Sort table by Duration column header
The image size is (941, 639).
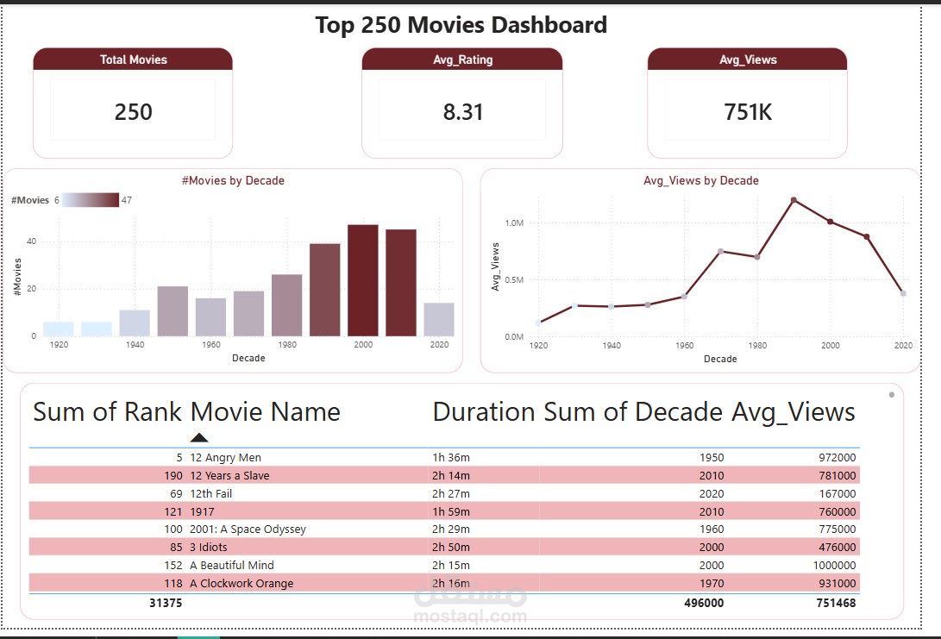click(x=484, y=412)
